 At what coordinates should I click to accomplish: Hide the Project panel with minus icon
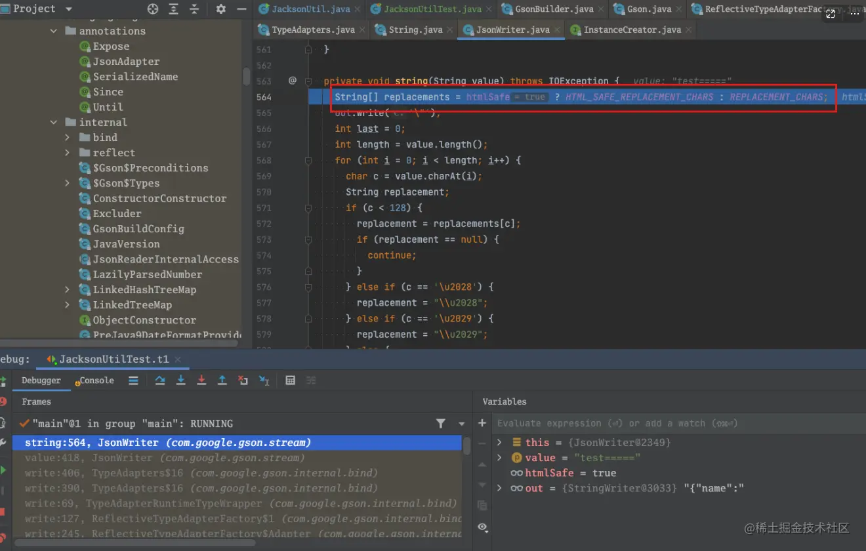click(x=241, y=9)
